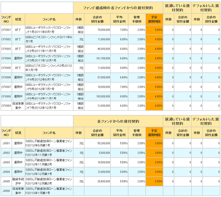Click fund number CF0009
Image resolution: width=221 pixels, height=197 pixels.
6,106
